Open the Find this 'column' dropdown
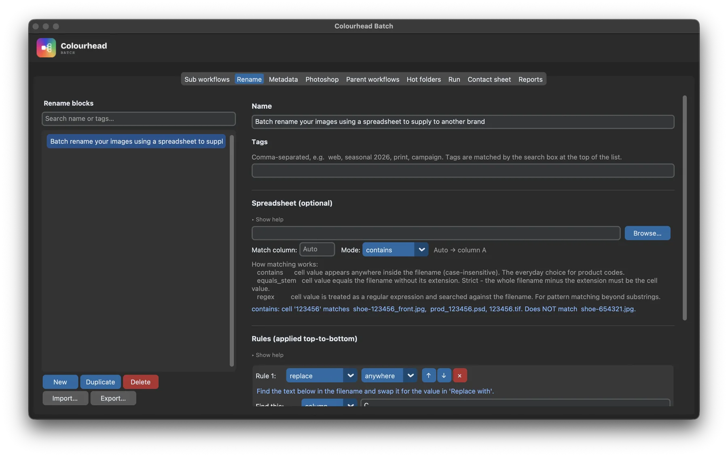Screen dimensions: 728x457 pos(329,403)
